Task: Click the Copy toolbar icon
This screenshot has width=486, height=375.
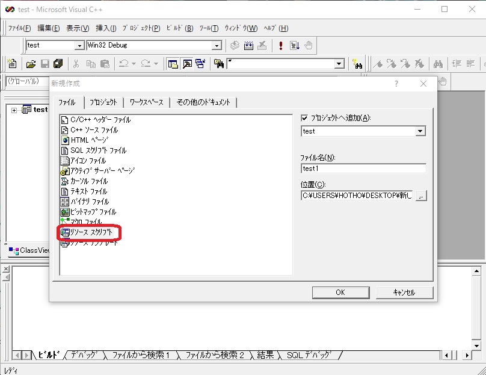Action: [x=90, y=64]
